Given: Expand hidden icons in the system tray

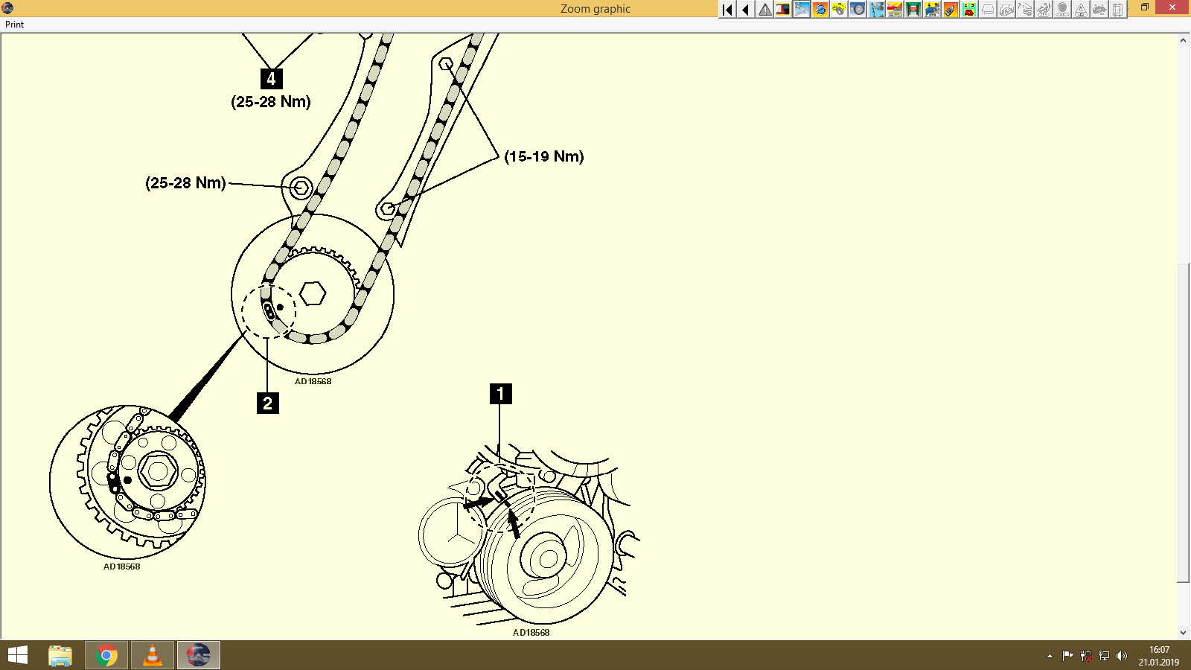Looking at the screenshot, I should tap(1050, 656).
